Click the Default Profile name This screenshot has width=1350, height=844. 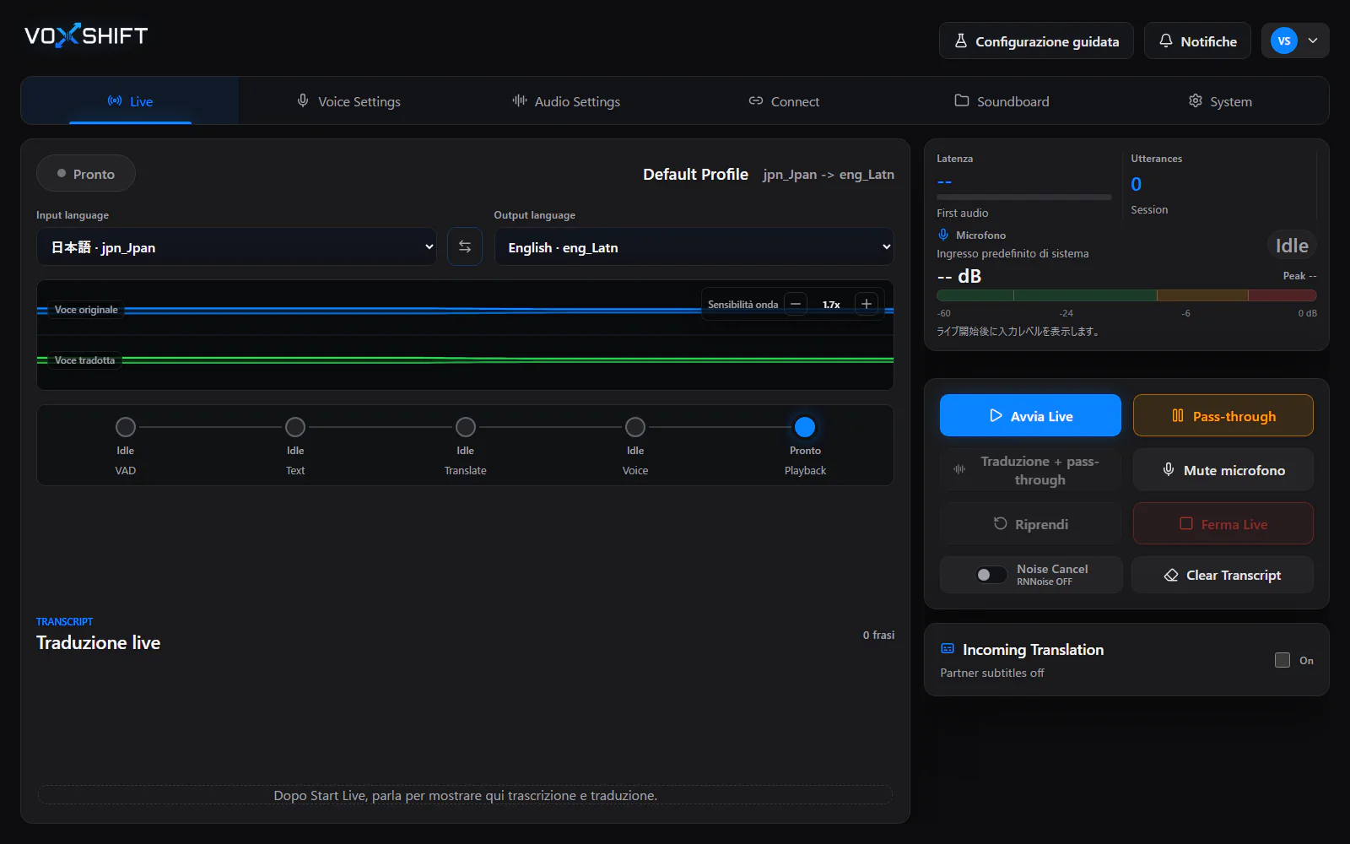tap(695, 174)
